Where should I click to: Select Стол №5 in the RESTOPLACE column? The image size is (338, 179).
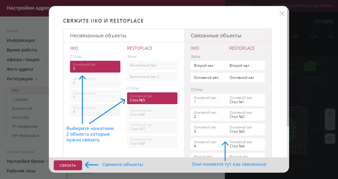click(x=152, y=98)
